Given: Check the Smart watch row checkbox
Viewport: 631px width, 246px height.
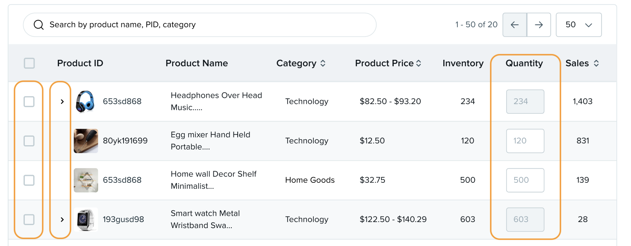Looking at the screenshot, I should click(x=29, y=219).
